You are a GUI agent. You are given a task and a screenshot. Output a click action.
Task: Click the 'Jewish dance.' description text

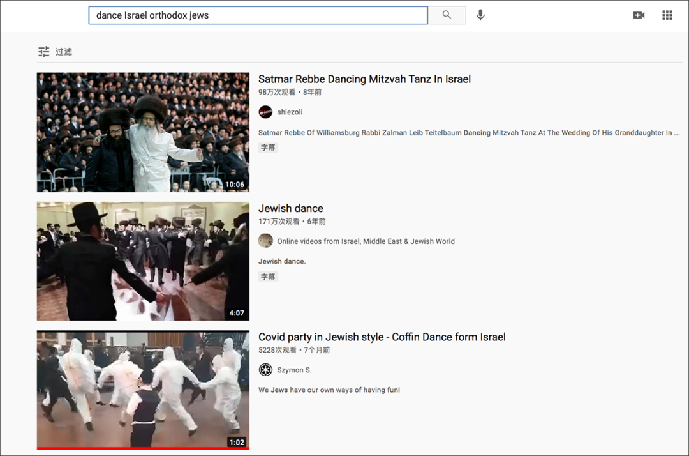pos(282,262)
